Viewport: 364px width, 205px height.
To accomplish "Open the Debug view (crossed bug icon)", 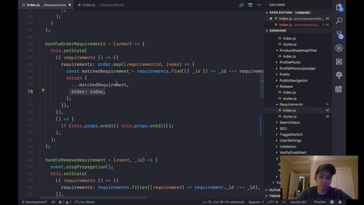I will [339, 48].
